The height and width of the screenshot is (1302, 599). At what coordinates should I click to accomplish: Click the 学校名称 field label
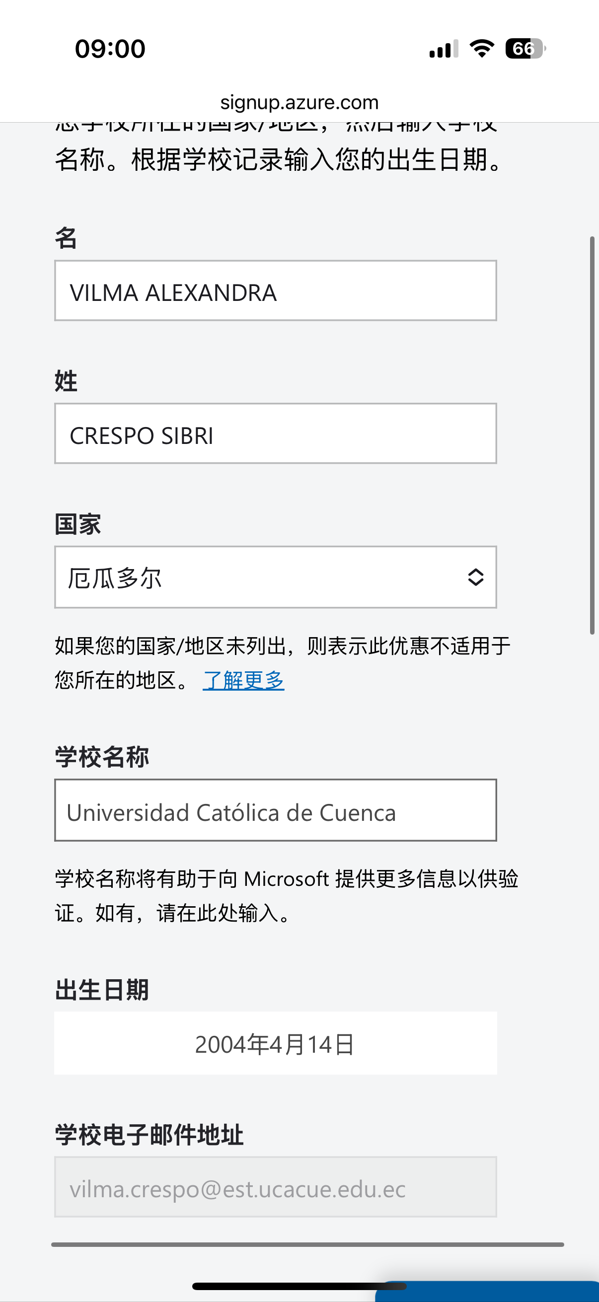[x=102, y=757]
